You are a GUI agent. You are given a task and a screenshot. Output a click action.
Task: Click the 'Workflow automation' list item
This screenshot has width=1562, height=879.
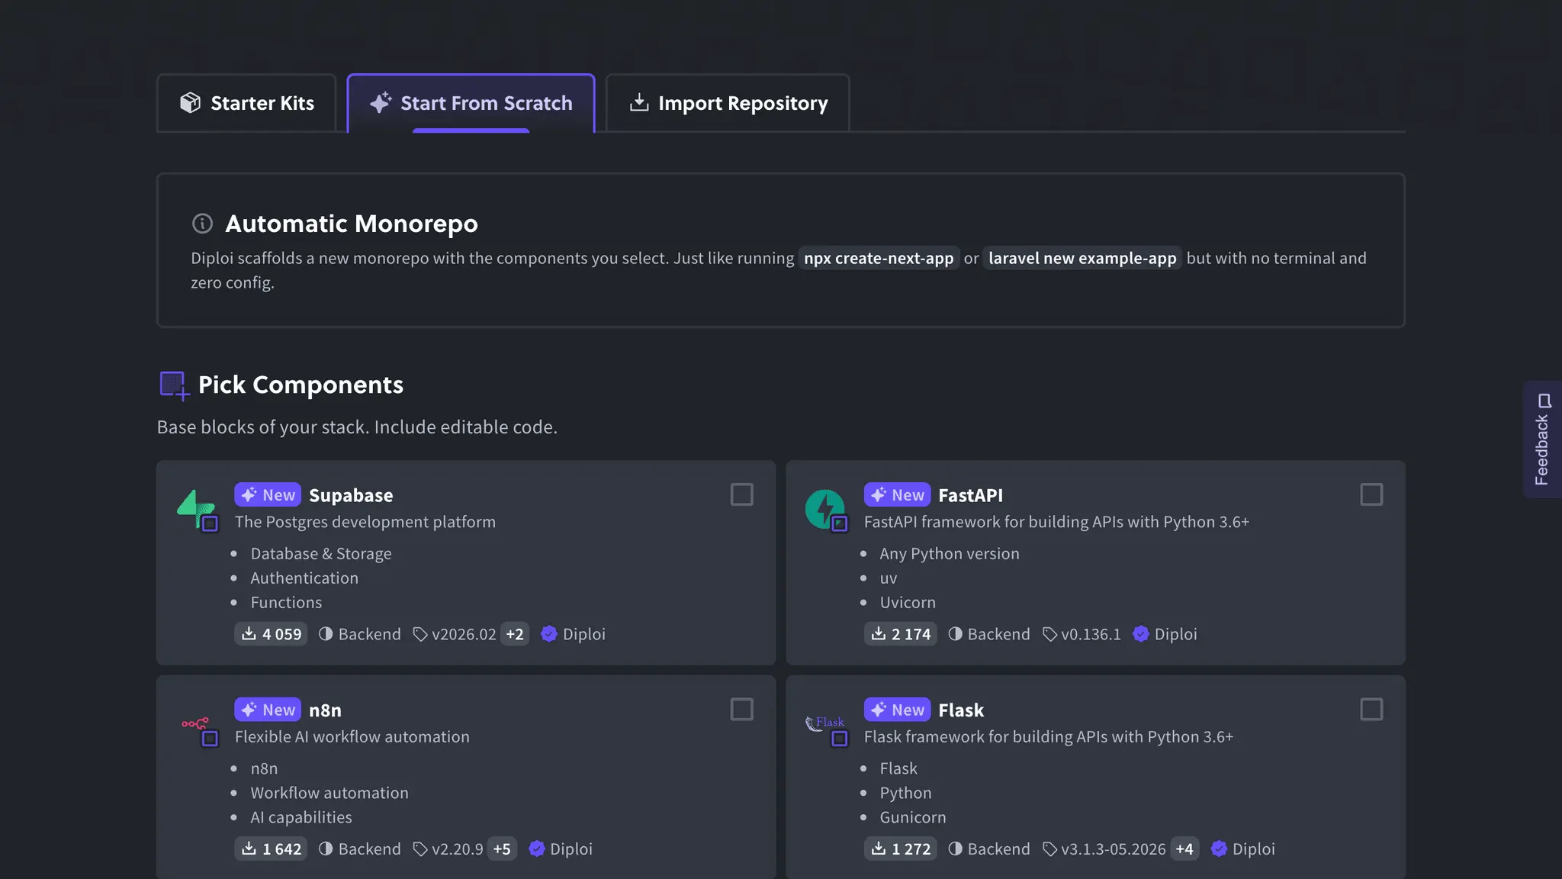tap(329, 793)
